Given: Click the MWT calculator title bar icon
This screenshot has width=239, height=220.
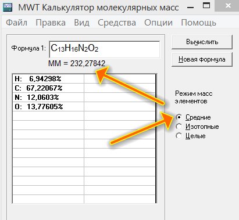Looking at the screenshot, I should tap(8, 8).
